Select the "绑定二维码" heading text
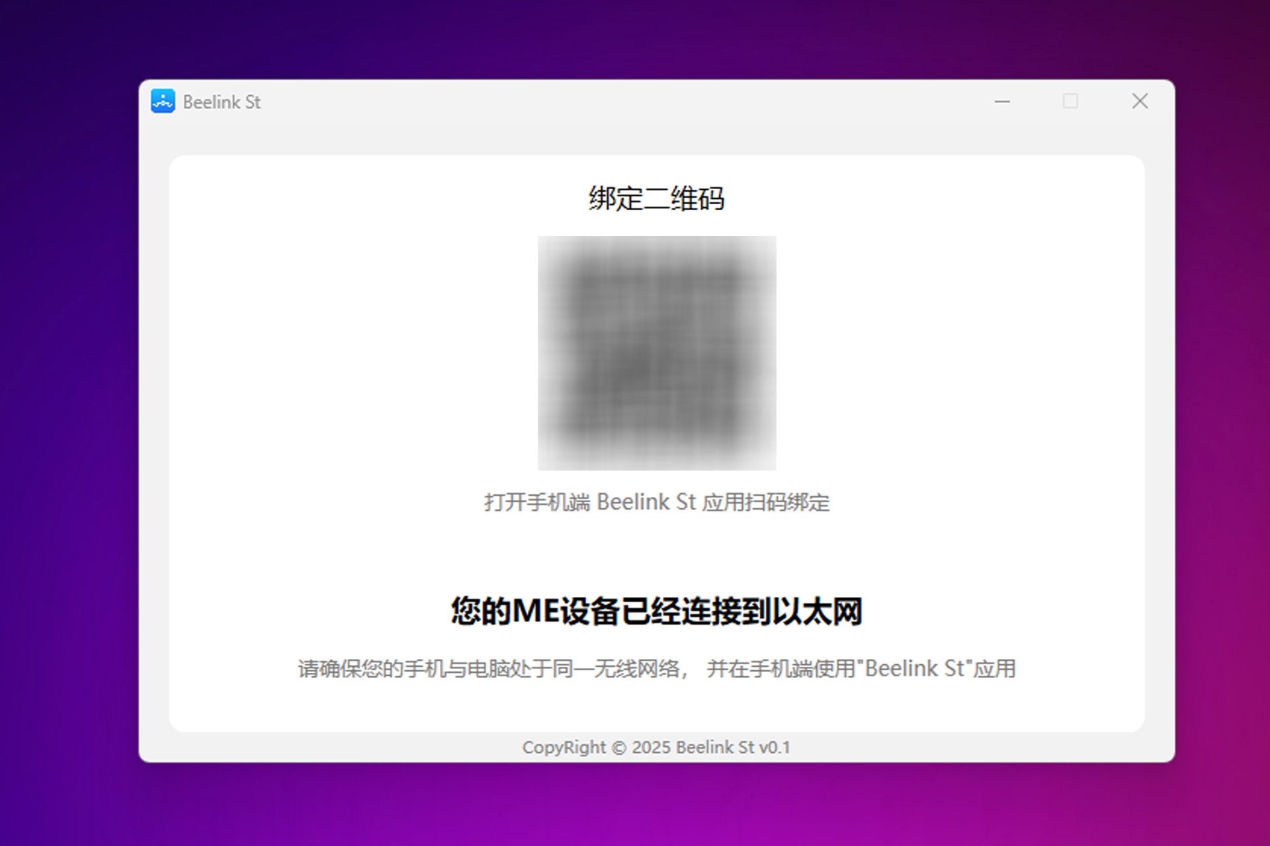 tap(657, 198)
